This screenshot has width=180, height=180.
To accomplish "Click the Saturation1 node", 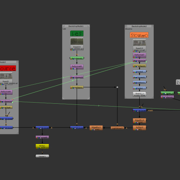I will click(x=139, y=82).
